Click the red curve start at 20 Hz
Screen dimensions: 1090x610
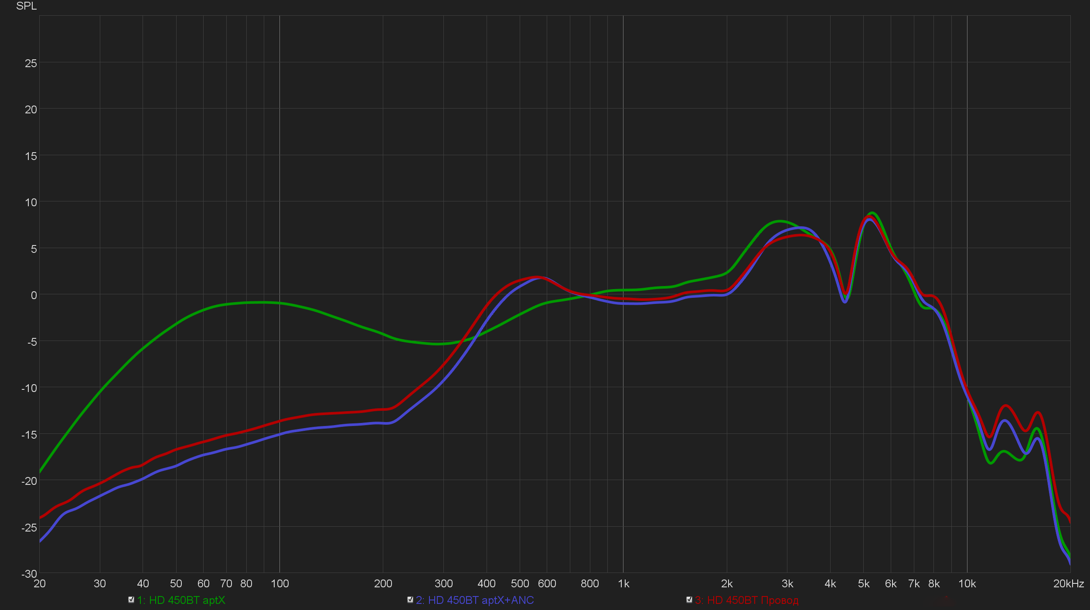point(41,518)
